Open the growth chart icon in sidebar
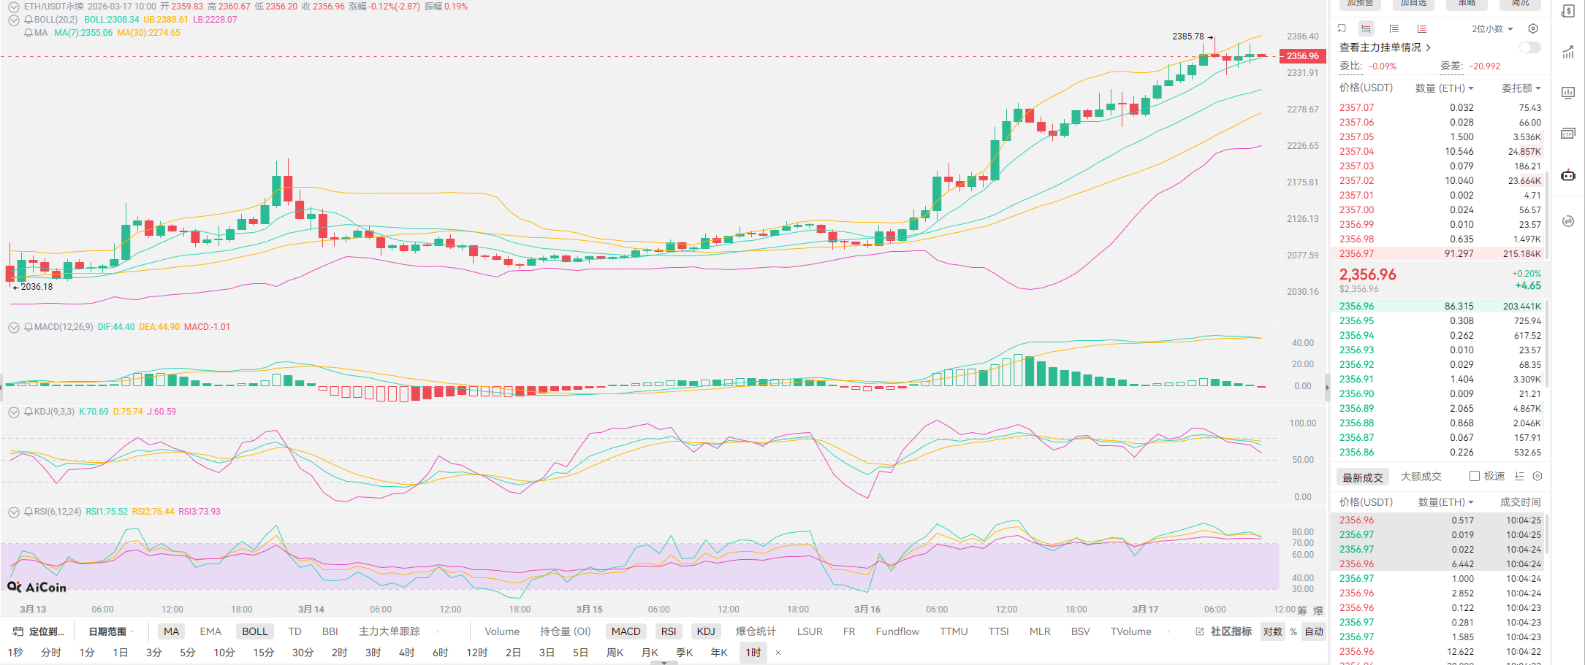 coord(1568,53)
